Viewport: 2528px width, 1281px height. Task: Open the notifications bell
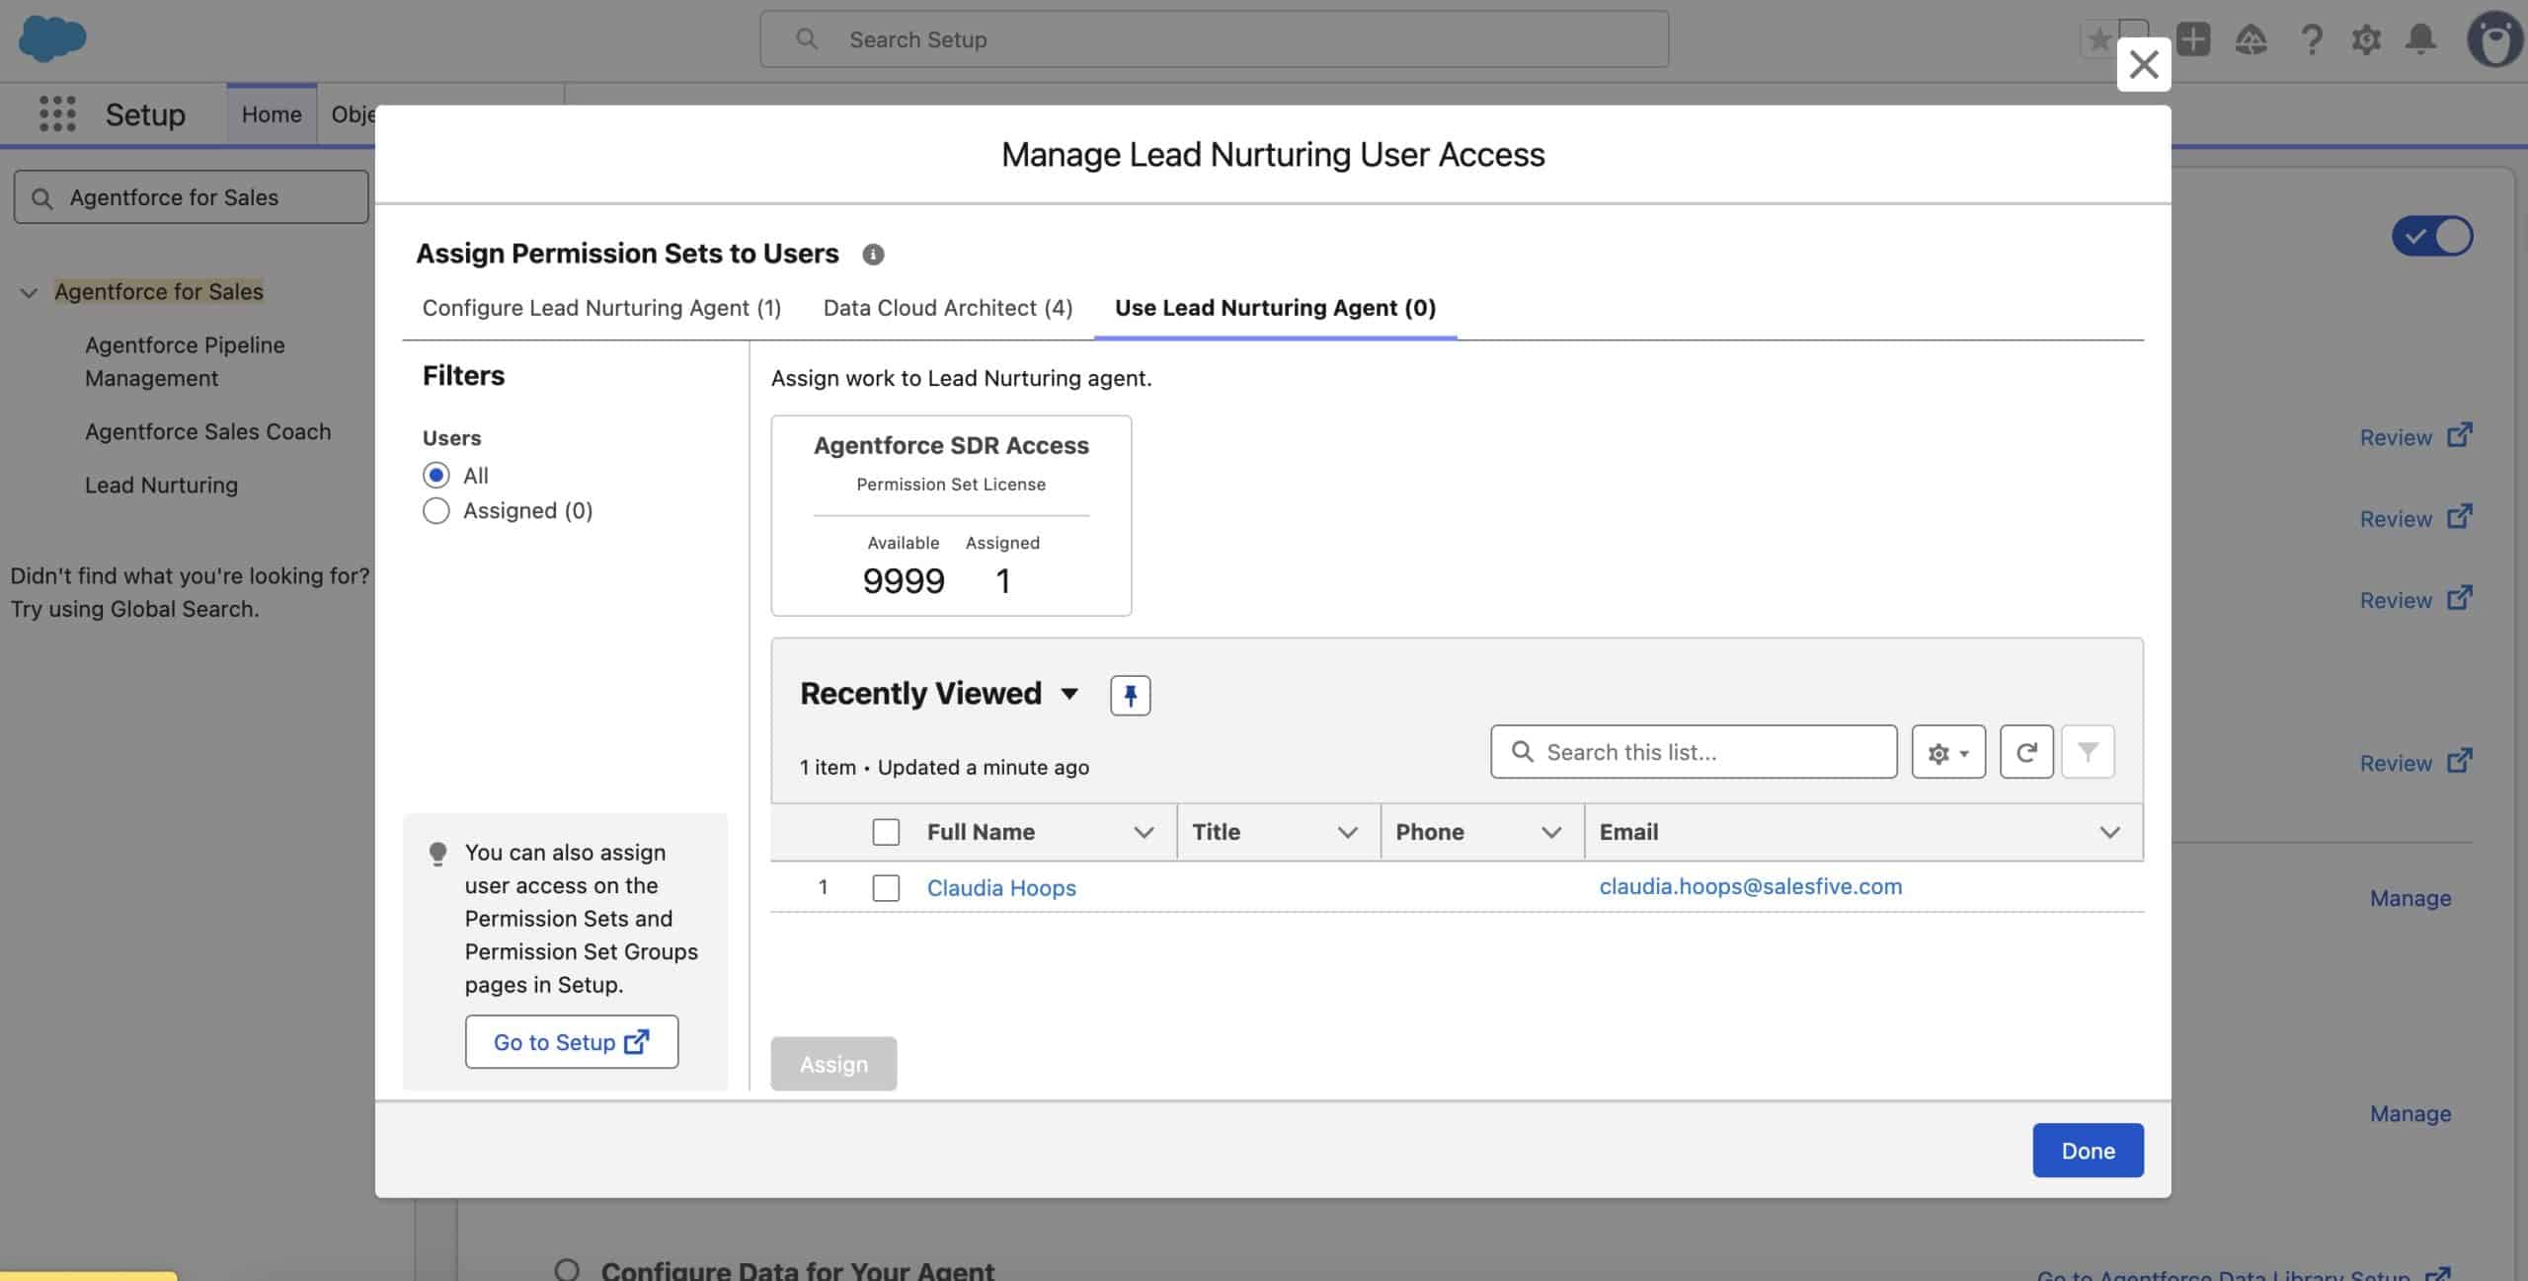pos(2420,39)
